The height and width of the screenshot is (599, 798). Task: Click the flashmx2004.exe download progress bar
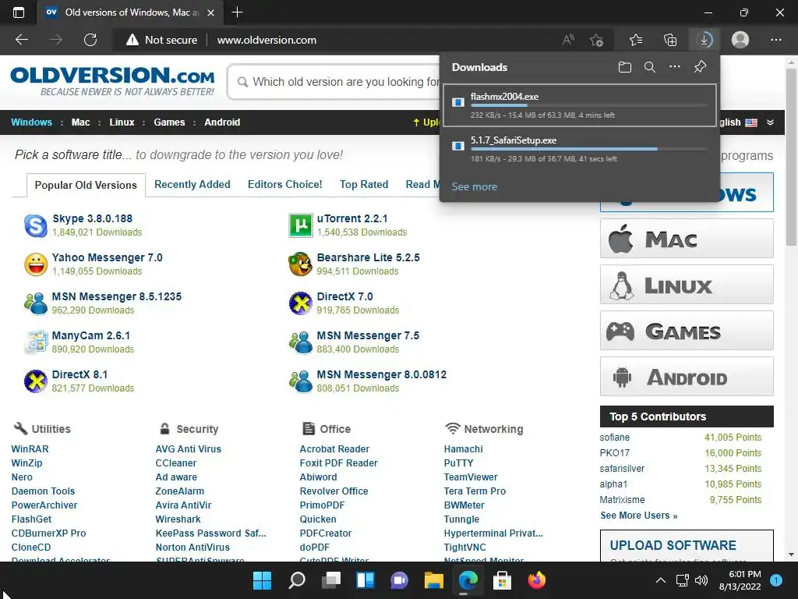coord(589,105)
